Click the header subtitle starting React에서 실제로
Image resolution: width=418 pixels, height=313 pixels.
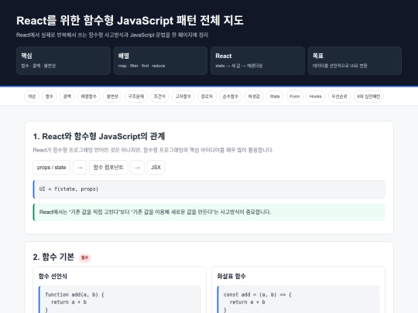click(112, 35)
